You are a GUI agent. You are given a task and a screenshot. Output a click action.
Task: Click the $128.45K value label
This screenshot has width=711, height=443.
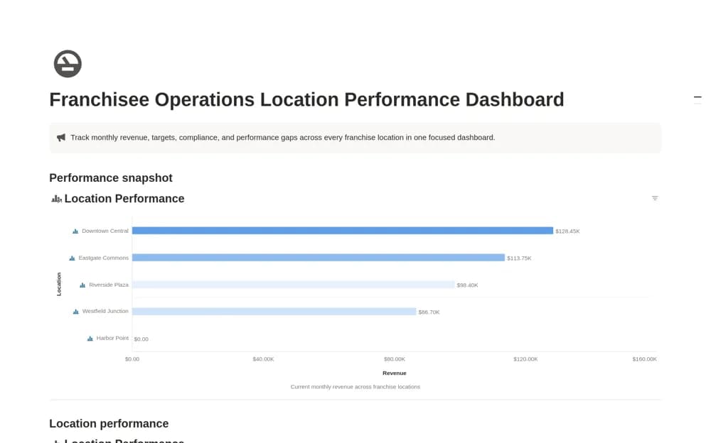tap(567, 231)
